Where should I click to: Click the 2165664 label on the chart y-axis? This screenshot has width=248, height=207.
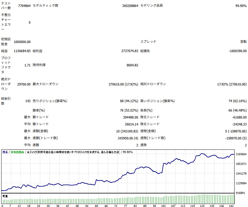click(241, 154)
